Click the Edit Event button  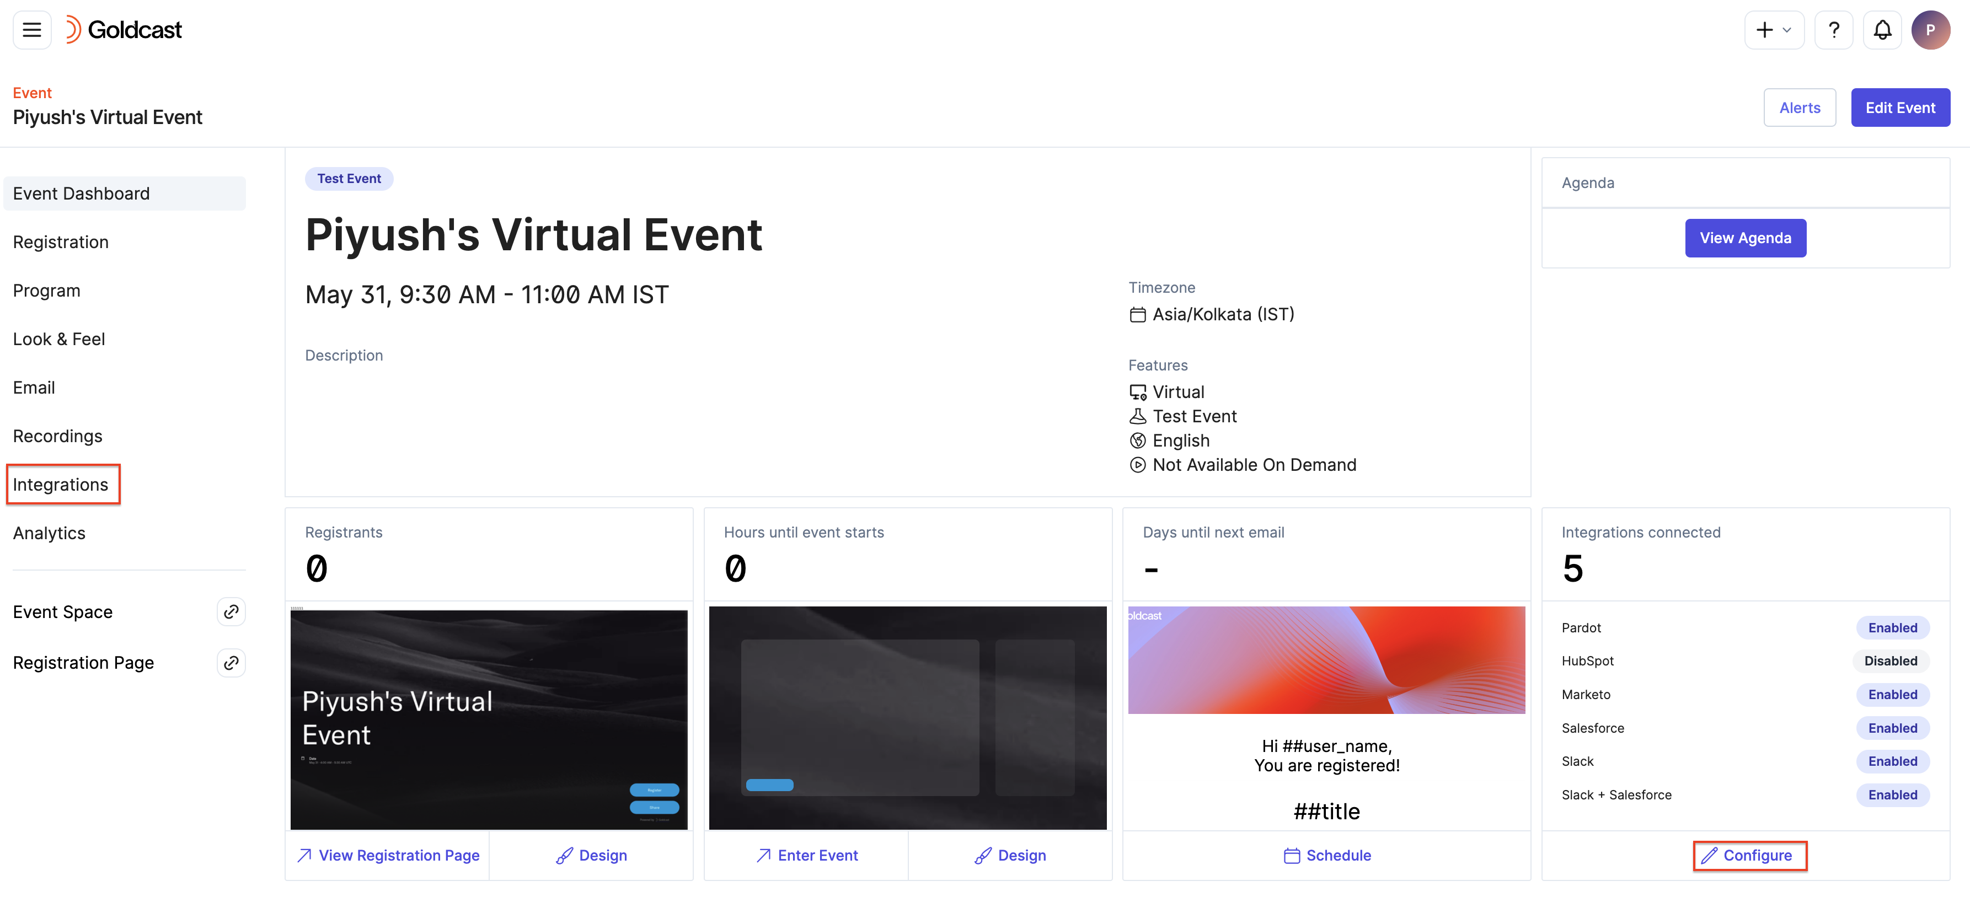(1899, 108)
